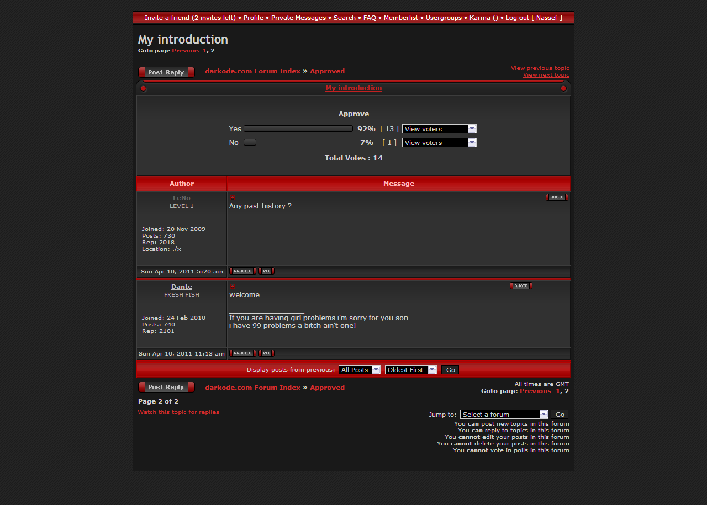Image resolution: width=707 pixels, height=505 pixels.
Task: Click the PM icon under Dante's post
Action: tap(266, 353)
